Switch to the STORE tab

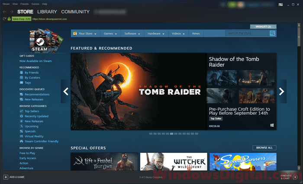click(25, 12)
